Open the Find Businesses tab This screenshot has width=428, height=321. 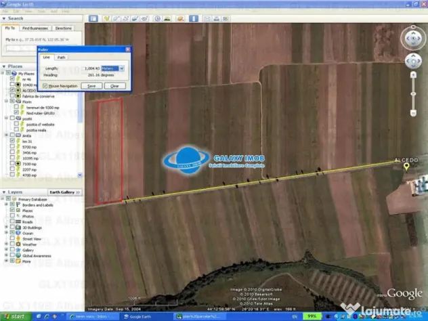(x=35, y=28)
